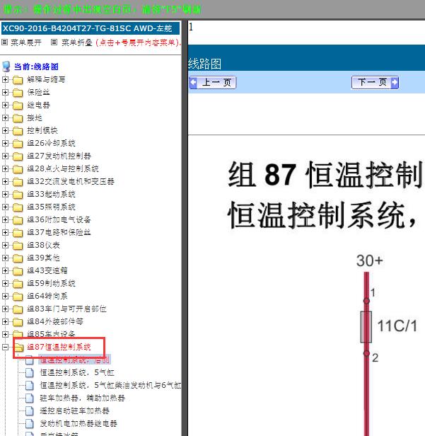Image resolution: width=425 pixels, height=436 pixels.
Task: Select the 组26冷却系统 label
Action: (x=51, y=144)
